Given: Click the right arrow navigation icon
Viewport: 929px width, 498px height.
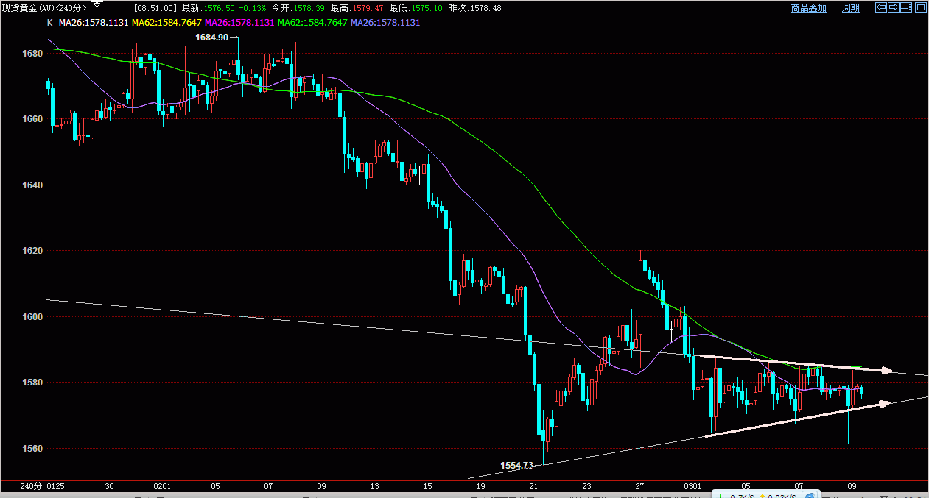Looking at the screenshot, I should click(893, 7).
